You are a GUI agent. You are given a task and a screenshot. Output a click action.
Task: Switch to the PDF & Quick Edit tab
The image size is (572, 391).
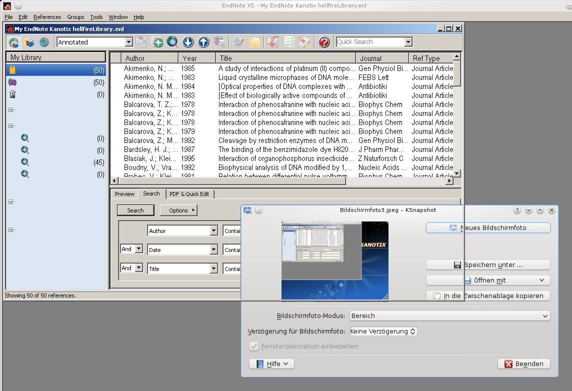point(189,194)
